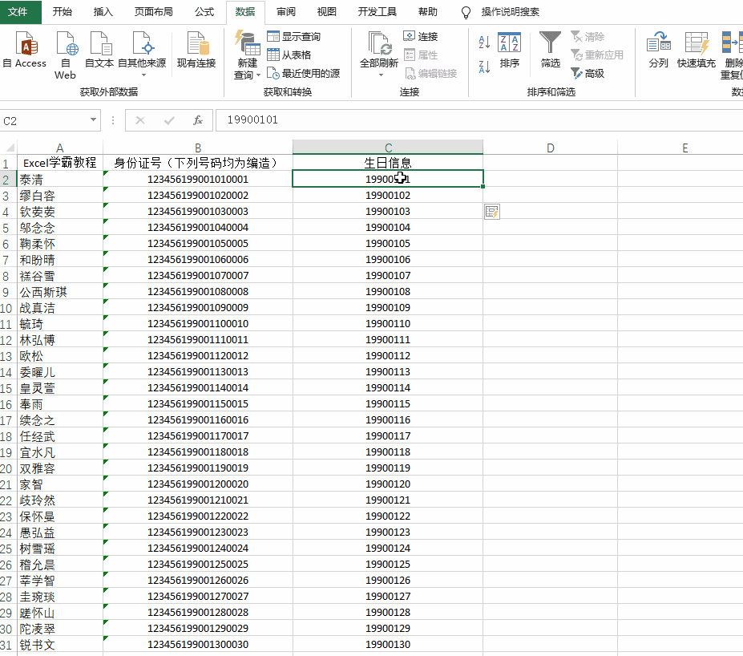The image size is (743, 656).
Task: Sort ascending A to Z
Action: click(484, 43)
